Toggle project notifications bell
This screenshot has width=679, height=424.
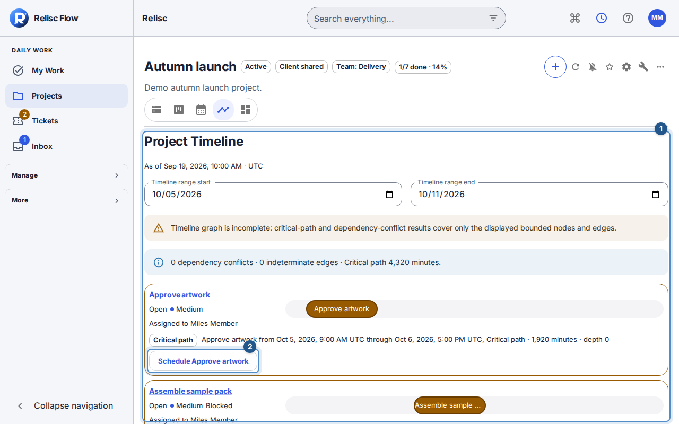click(x=593, y=67)
